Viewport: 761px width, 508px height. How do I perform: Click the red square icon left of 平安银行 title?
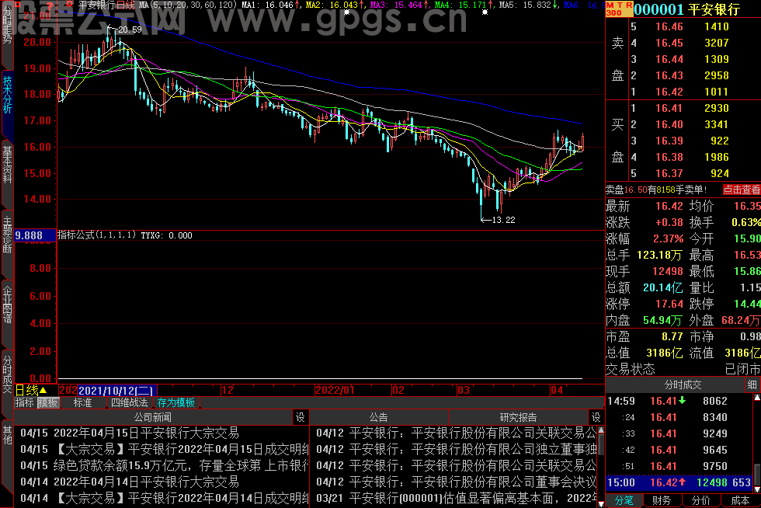point(70,5)
